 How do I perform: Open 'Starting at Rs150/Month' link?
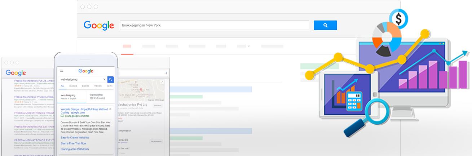tap(75, 149)
